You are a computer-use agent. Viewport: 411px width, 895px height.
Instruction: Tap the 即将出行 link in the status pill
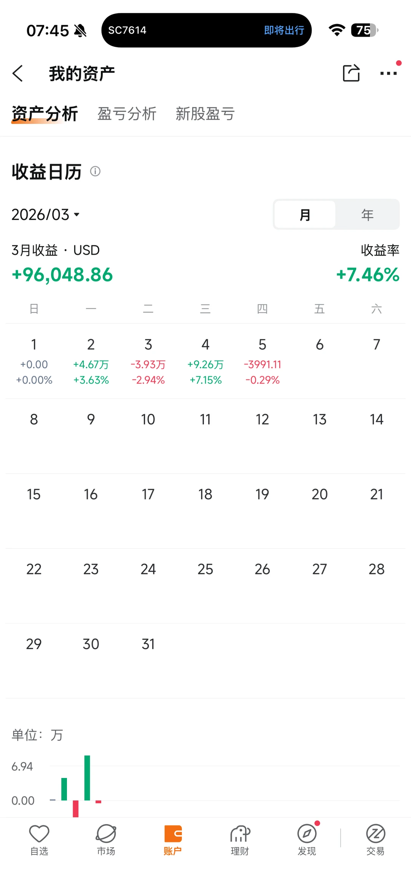coord(284,31)
